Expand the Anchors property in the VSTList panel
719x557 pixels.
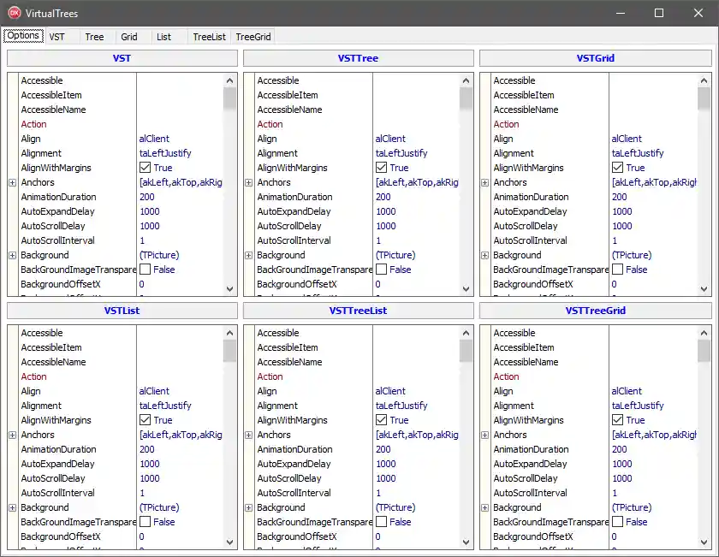click(x=12, y=435)
